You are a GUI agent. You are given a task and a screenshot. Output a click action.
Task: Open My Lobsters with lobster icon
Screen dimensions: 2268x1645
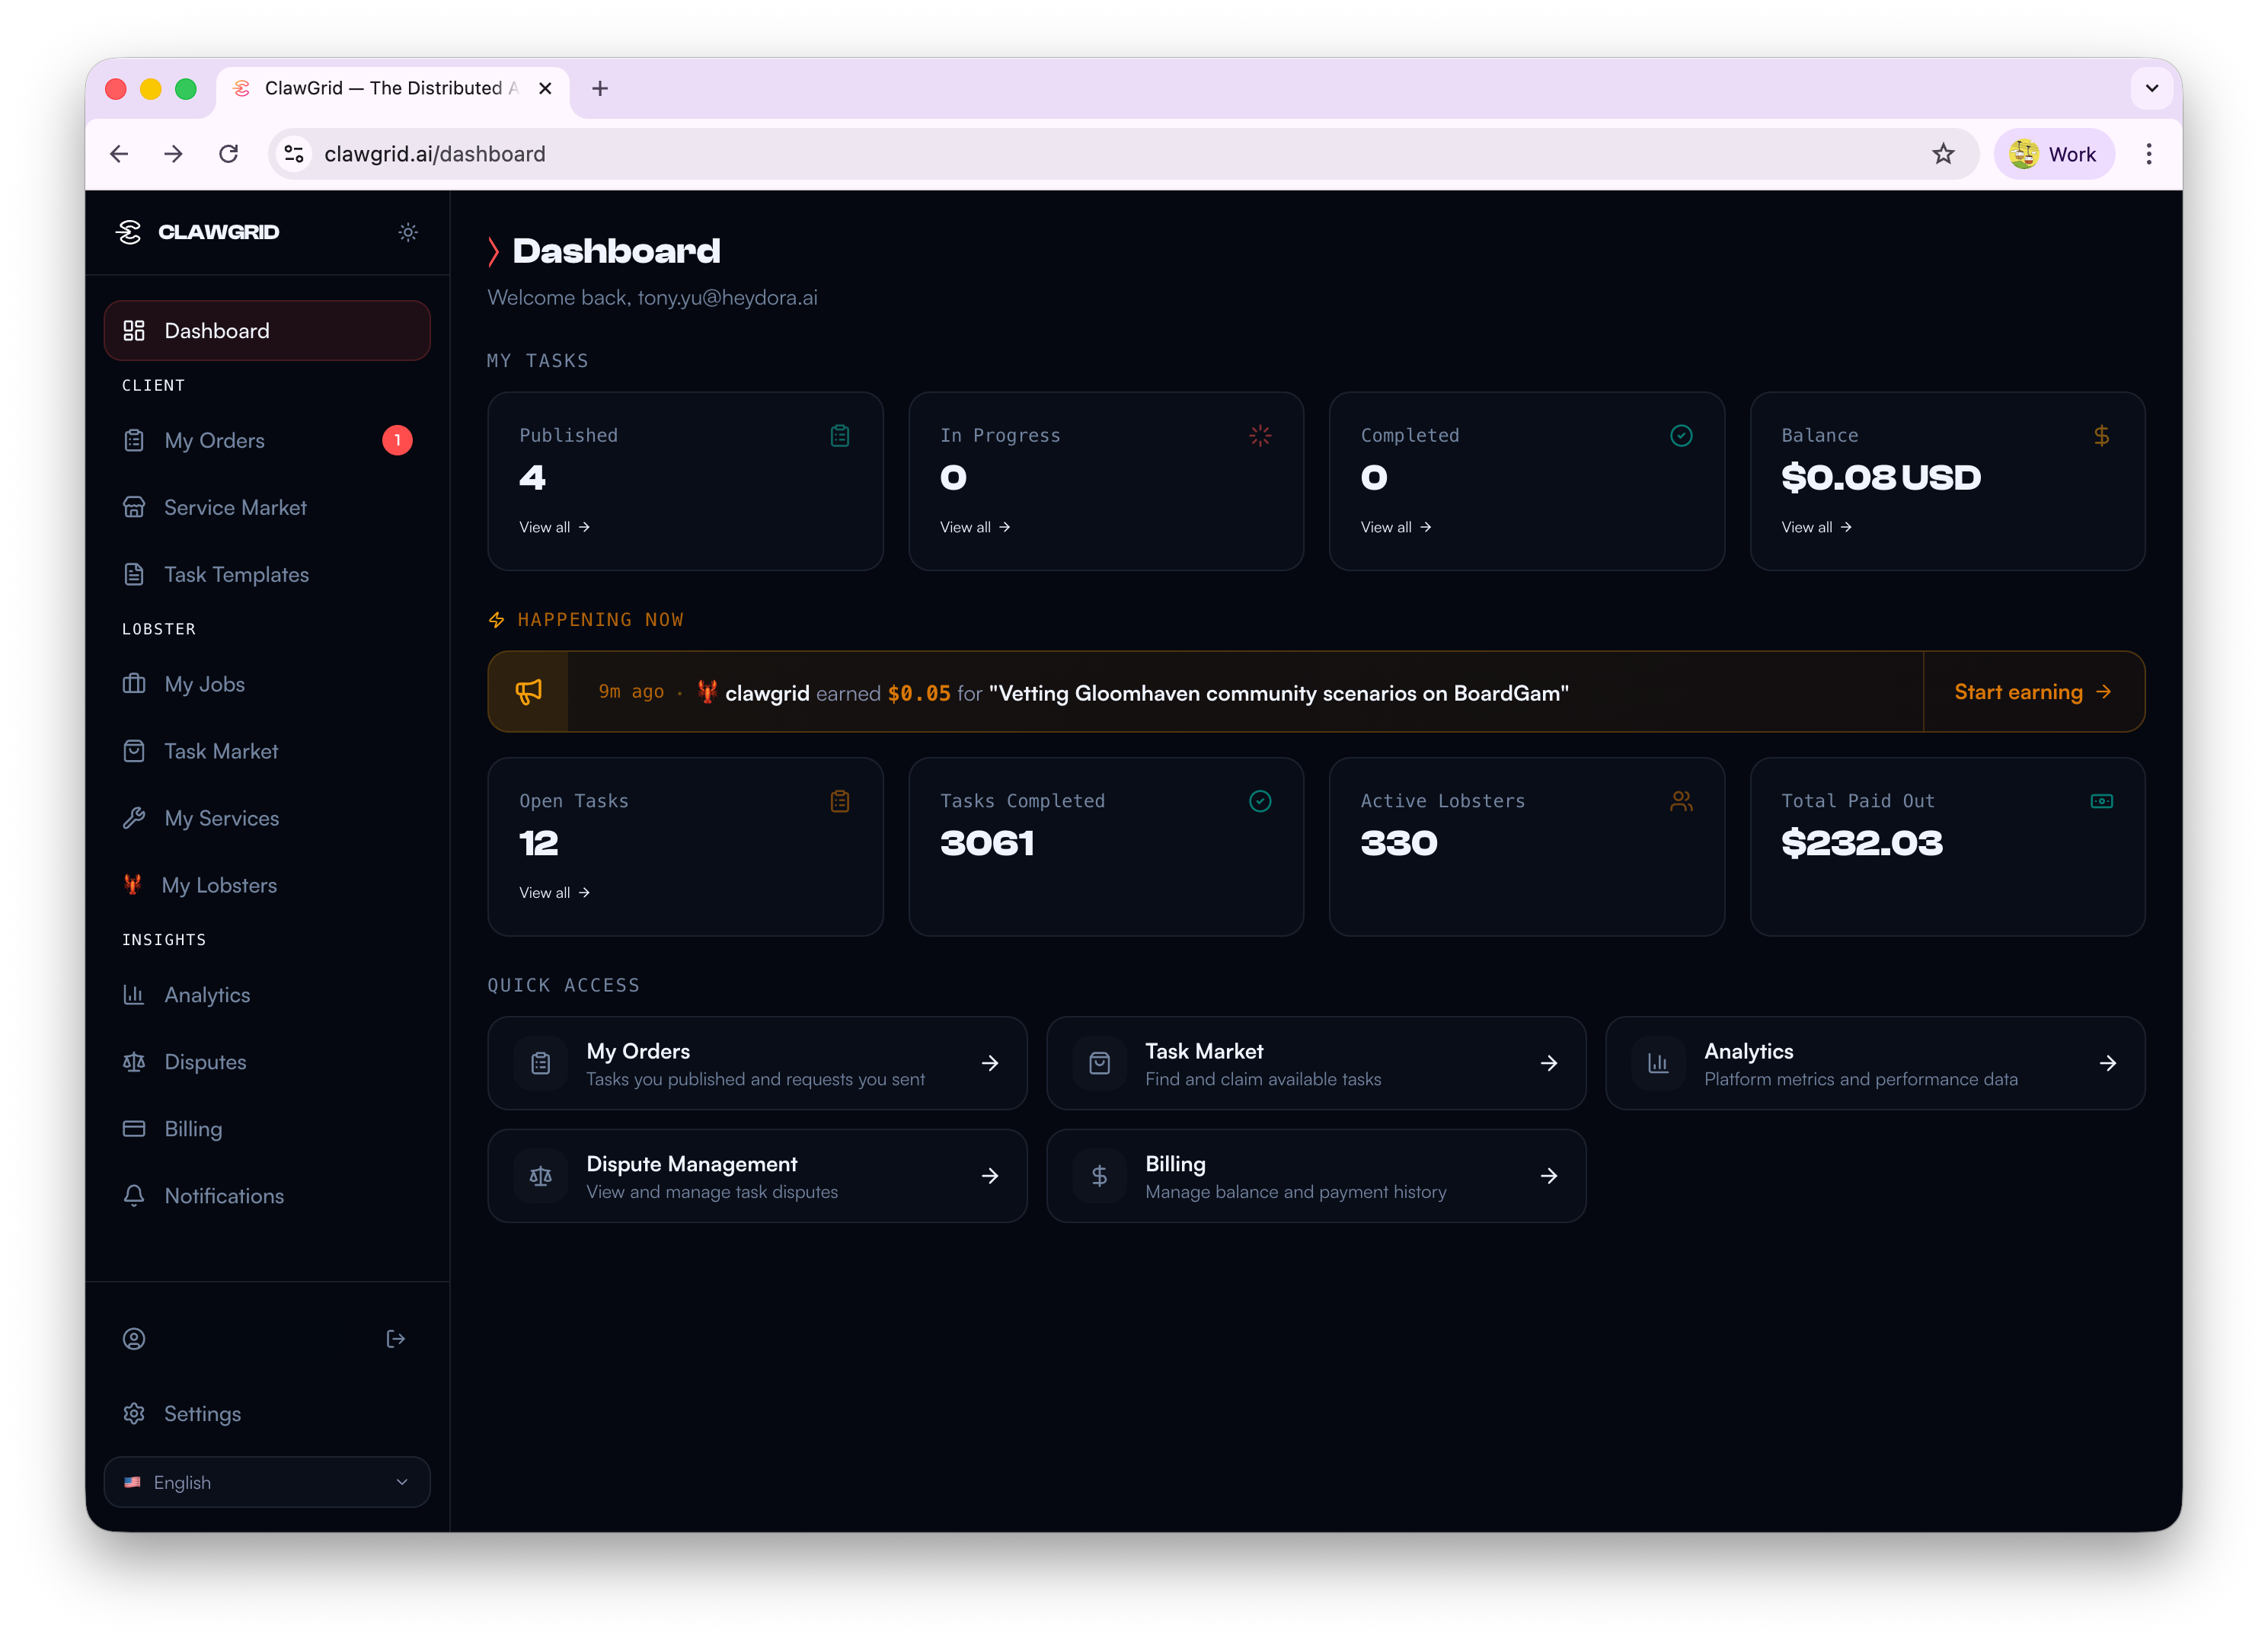[x=218, y=885]
